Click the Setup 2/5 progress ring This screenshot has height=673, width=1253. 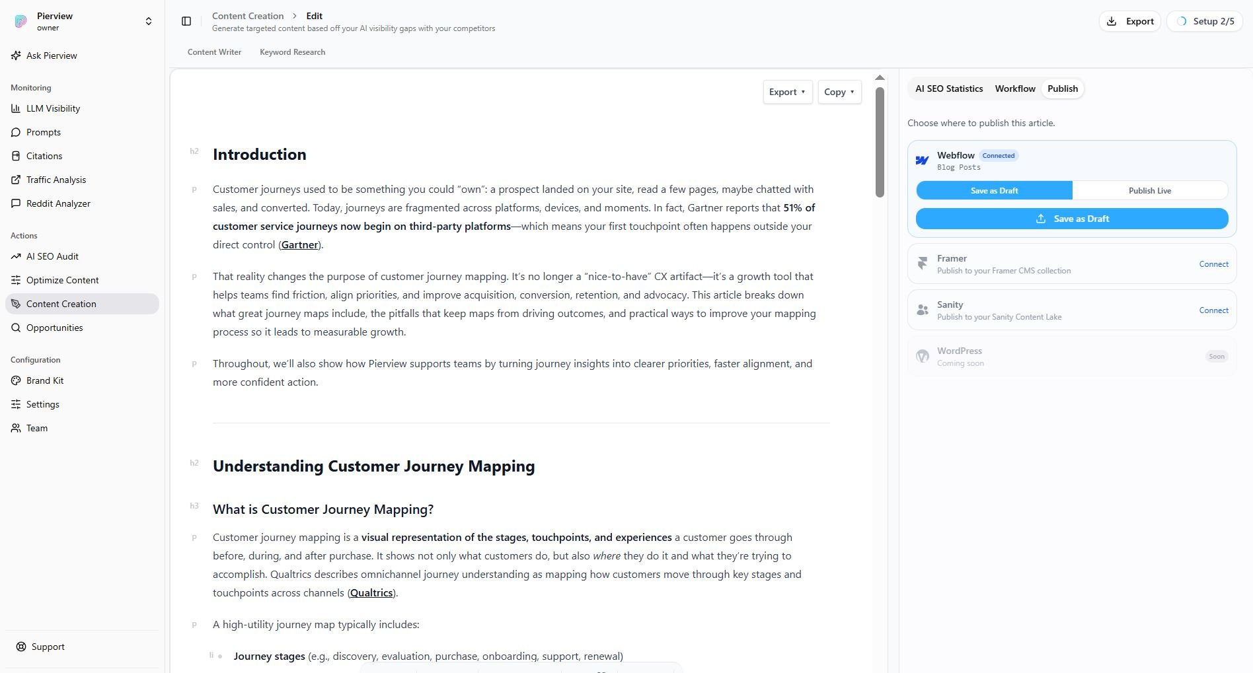pos(1182,21)
